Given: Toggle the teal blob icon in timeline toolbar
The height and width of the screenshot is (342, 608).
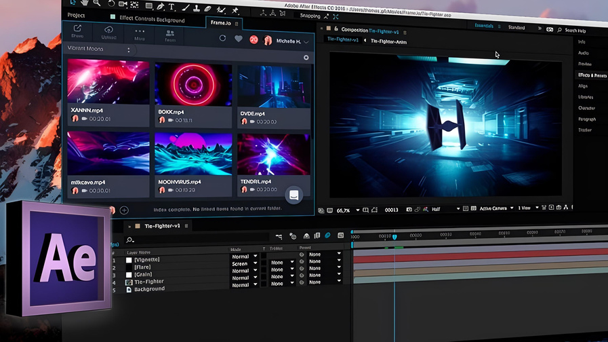Looking at the screenshot, I should pyautogui.click(x=327, y=235).
